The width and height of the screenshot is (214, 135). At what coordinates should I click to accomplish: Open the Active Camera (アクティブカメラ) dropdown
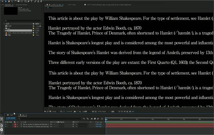[x=103, y=112]
